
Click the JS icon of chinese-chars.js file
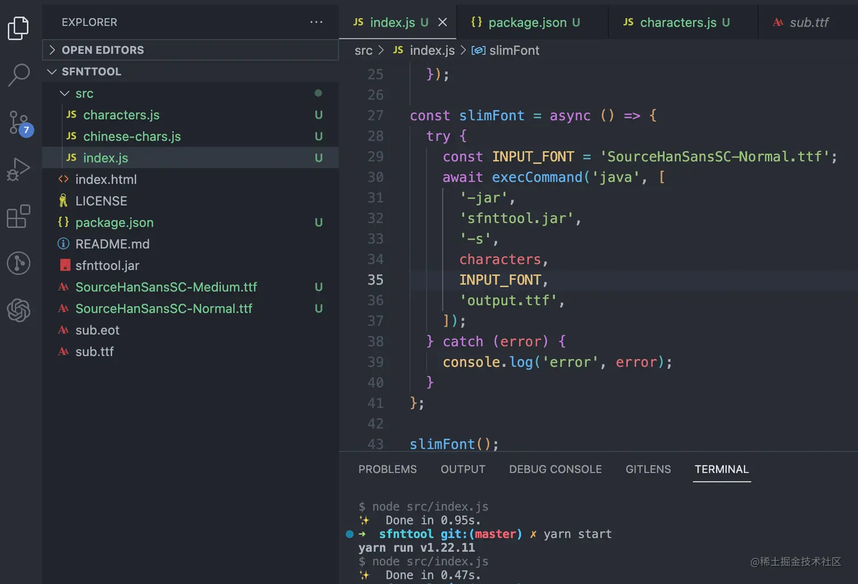[x=71, y=136]
